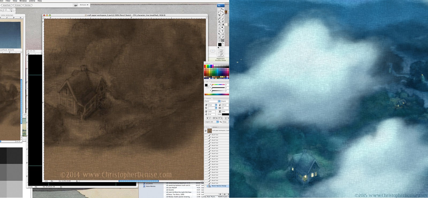
Task: Toggle Small Caps in Character panel
Action: tap(216, 118)
